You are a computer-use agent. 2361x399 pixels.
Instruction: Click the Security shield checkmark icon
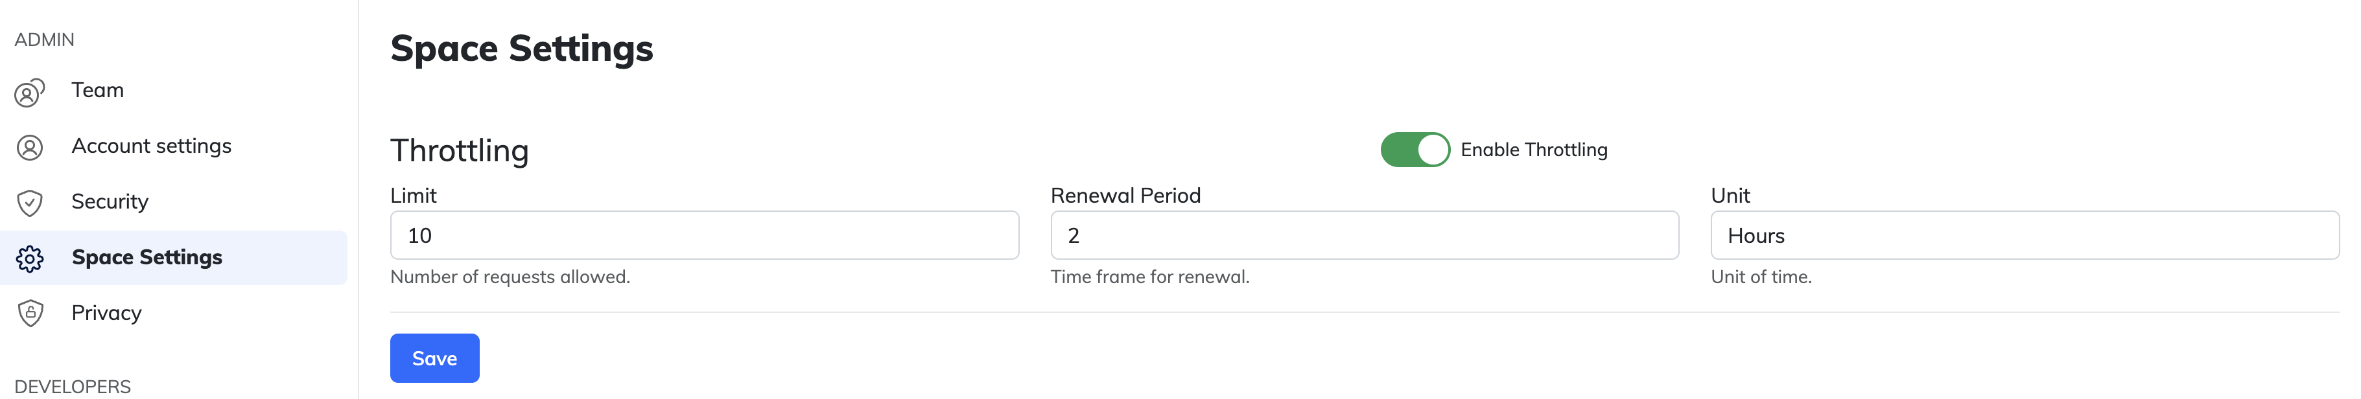[29, 202]
